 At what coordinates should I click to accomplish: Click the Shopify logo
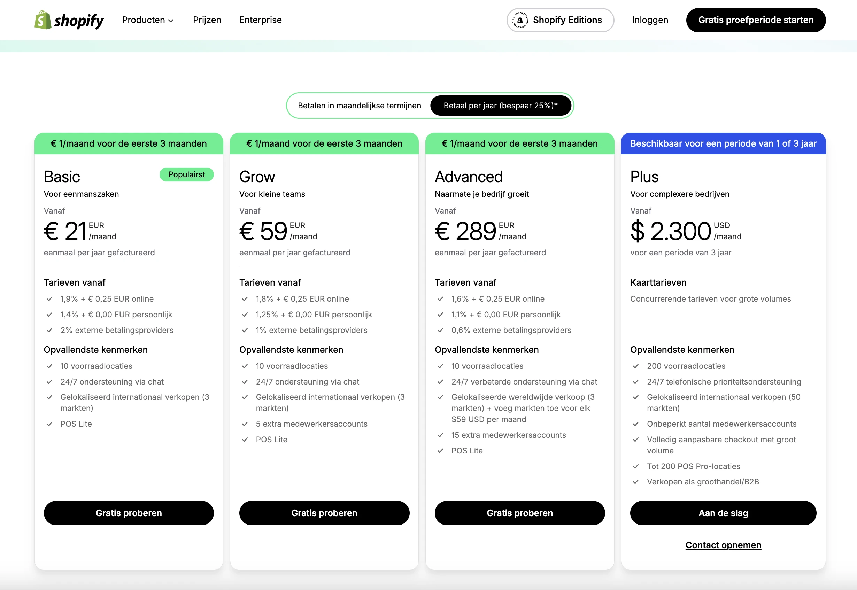69,20
